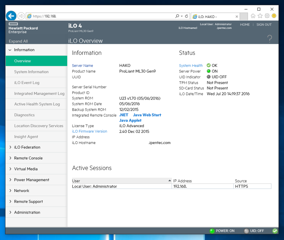The height and width of the screenshot is (240, 284).
Task: Expand the iLO Federation section
Action: click(x=10, y=147)
